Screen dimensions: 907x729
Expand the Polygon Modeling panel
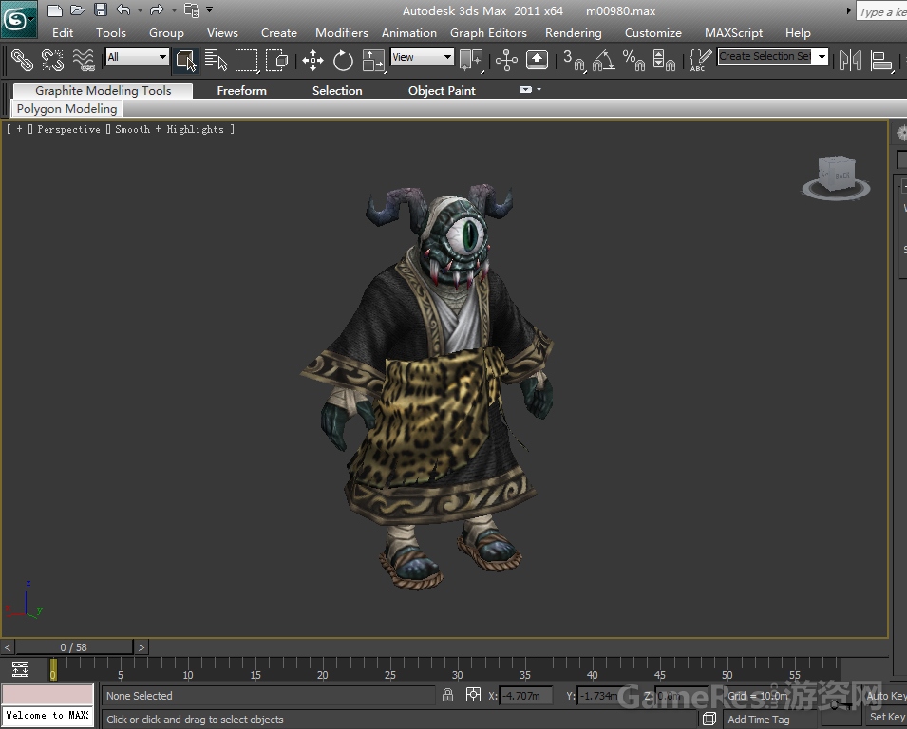pos(66,108)
